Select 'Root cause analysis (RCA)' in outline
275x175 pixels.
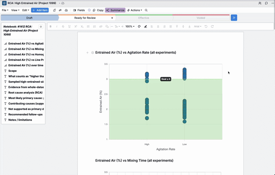click(25, 92)
